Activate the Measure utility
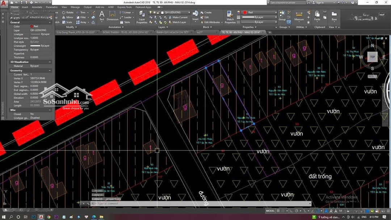 click(299, 15)
